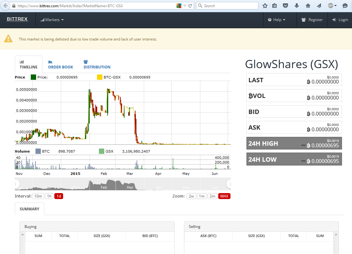The height and width of the screenshot is (254, 352).
Task: Click the paper plane send icon
Action: pos(319,6)
